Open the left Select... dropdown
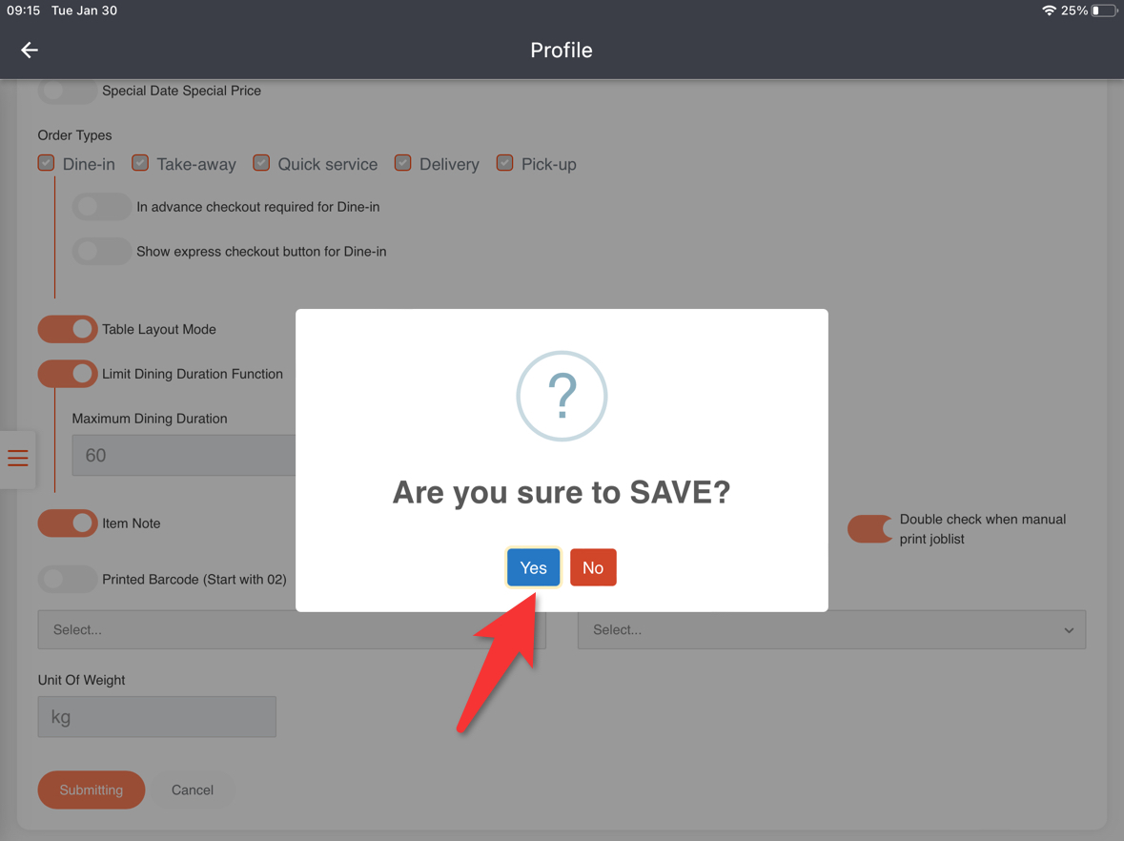The image size is (1124, 841). (292, 629)
